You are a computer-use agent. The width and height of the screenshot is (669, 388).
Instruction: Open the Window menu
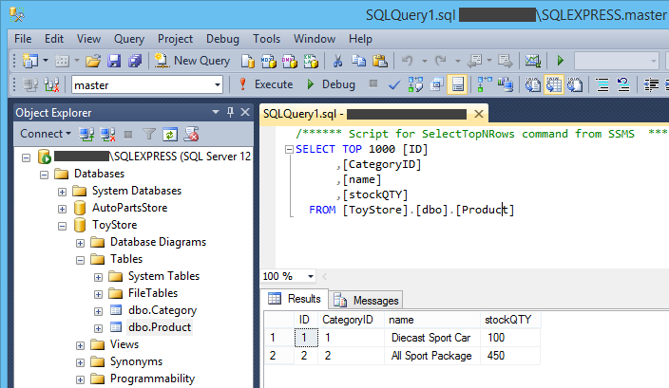click(x=314, y=39)
